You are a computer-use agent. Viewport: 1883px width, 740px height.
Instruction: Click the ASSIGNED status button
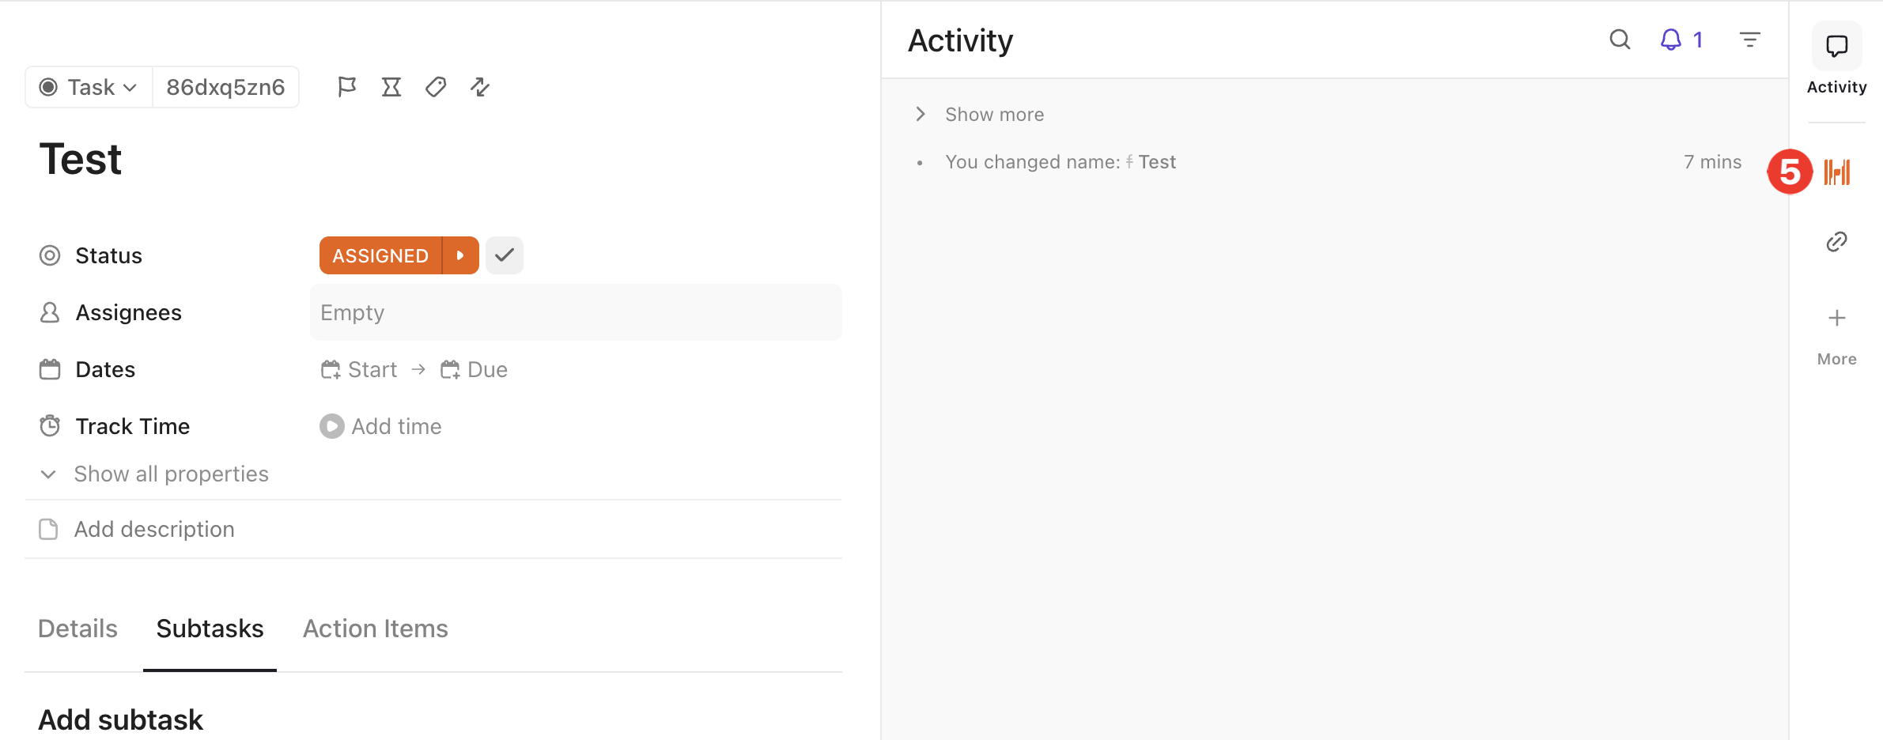point(380,255)
